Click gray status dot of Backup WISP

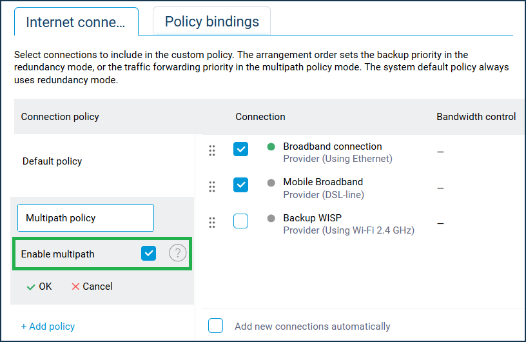click(x=271, y=218)
